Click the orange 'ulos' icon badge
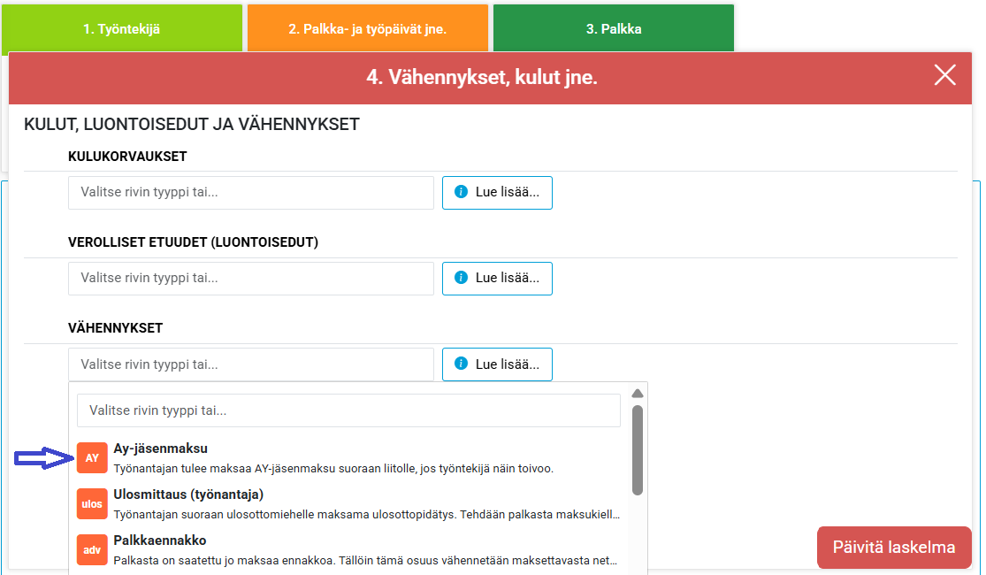 click(x=92, y=504)
